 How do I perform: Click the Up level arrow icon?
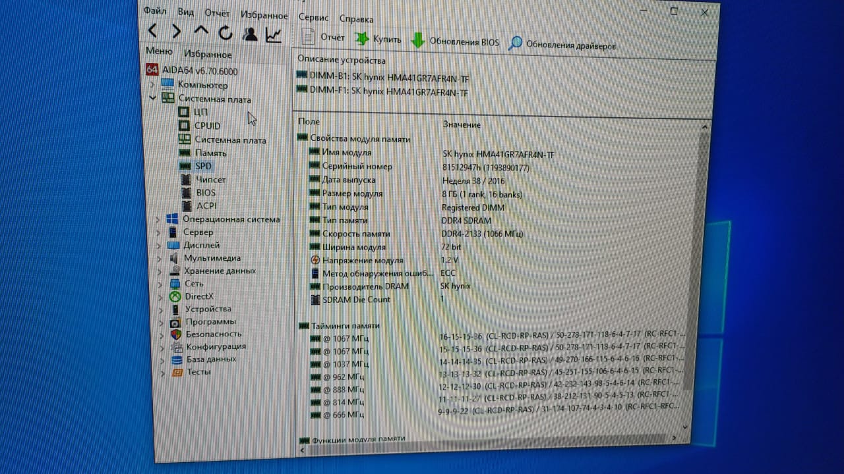coord(201,32)
